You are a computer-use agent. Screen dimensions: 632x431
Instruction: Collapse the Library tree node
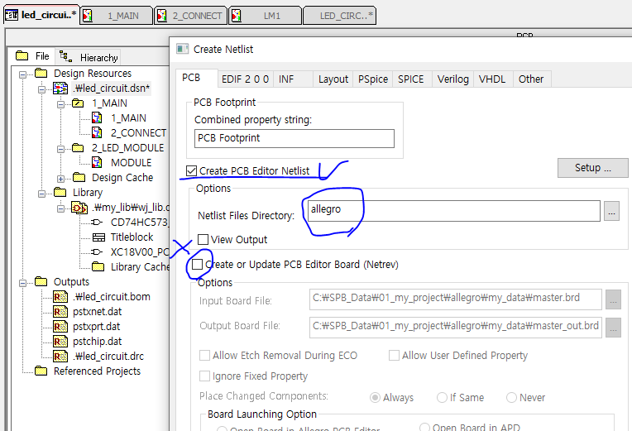[42, 194]
